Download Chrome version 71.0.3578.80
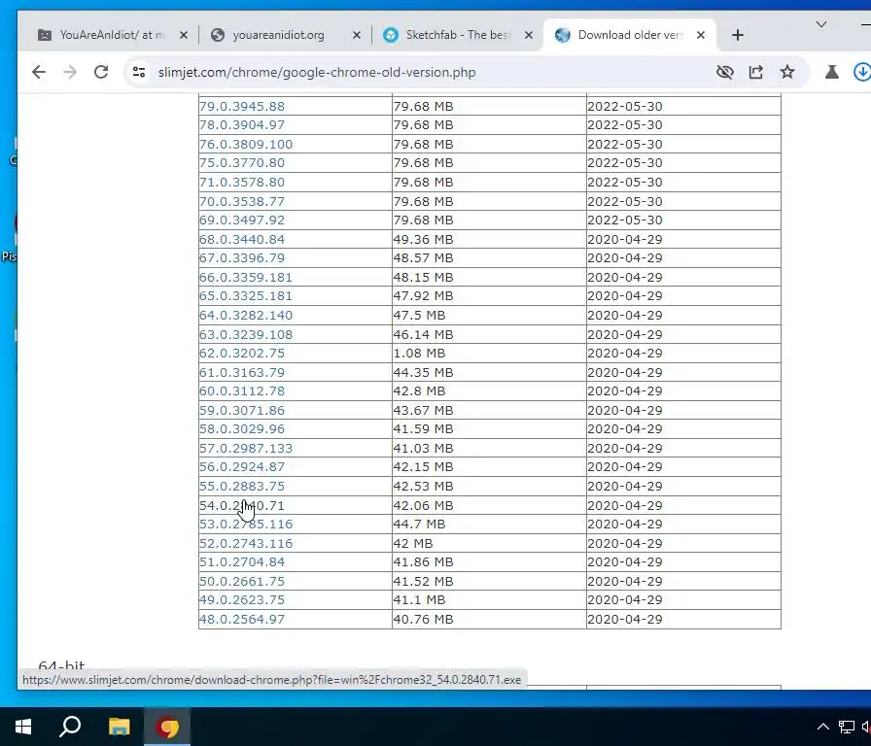Viewport: 871px width, 746px height. [242, 182]
